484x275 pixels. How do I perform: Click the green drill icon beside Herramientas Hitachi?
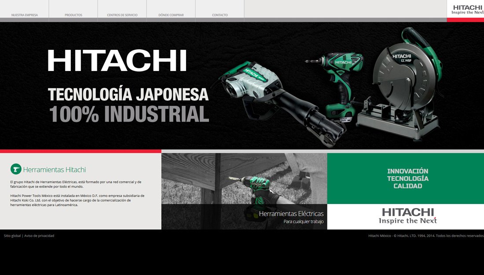[x=16, y=169]
